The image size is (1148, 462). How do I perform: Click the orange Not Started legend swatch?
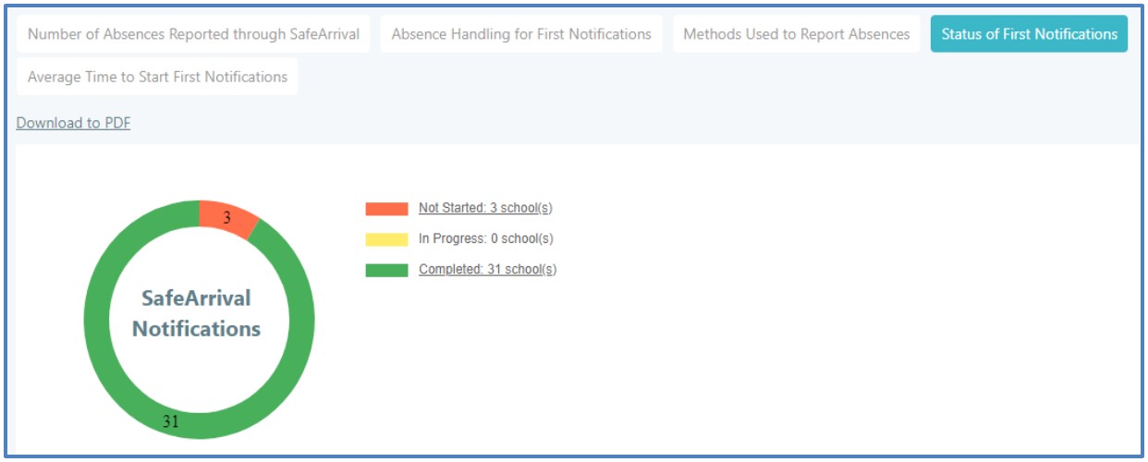point(386,209)
